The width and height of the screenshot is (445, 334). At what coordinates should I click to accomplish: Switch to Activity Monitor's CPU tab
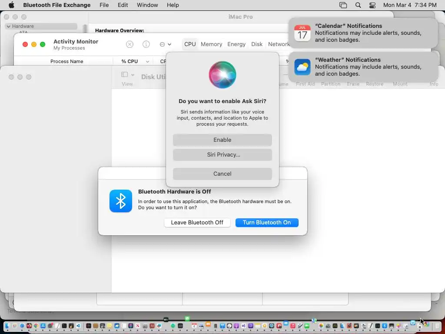click(190, 44)
